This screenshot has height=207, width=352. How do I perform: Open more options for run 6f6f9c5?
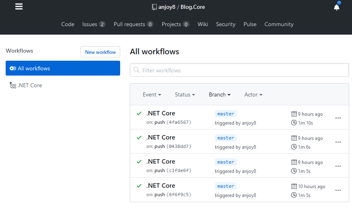(x=338, y=191)
